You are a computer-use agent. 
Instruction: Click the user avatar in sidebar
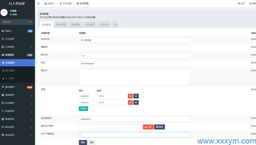[4, 12]
